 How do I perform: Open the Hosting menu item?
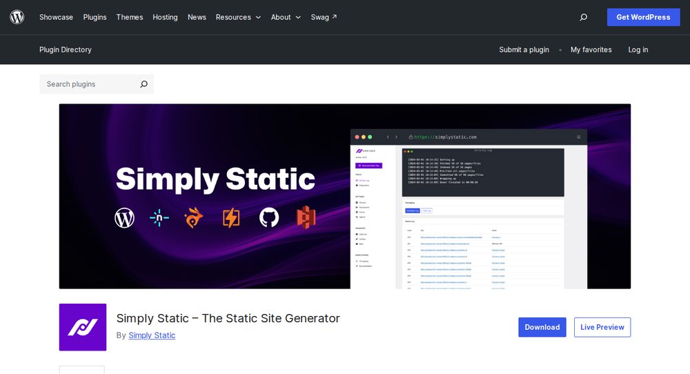[165, 17]
